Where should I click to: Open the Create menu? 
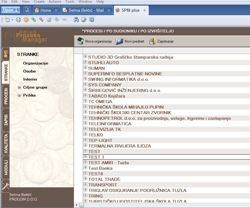[x=39, y=2]
